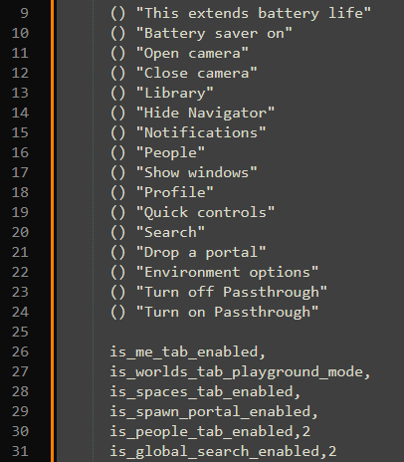The width and height of the screenshot is (404, 462).
Task: Place cursor in "Environment options" string
Action: 227,273
